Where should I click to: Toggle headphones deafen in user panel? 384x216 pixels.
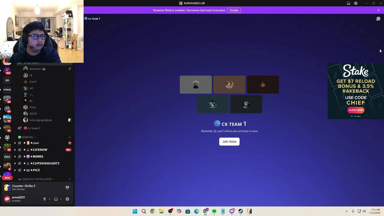point(56,199)
